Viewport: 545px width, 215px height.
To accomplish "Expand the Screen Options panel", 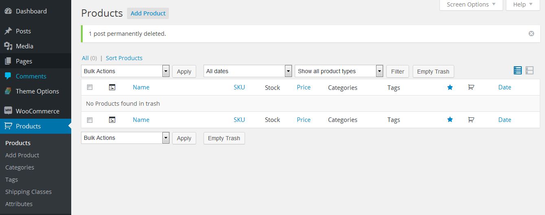I will click(x=471, y=4).
